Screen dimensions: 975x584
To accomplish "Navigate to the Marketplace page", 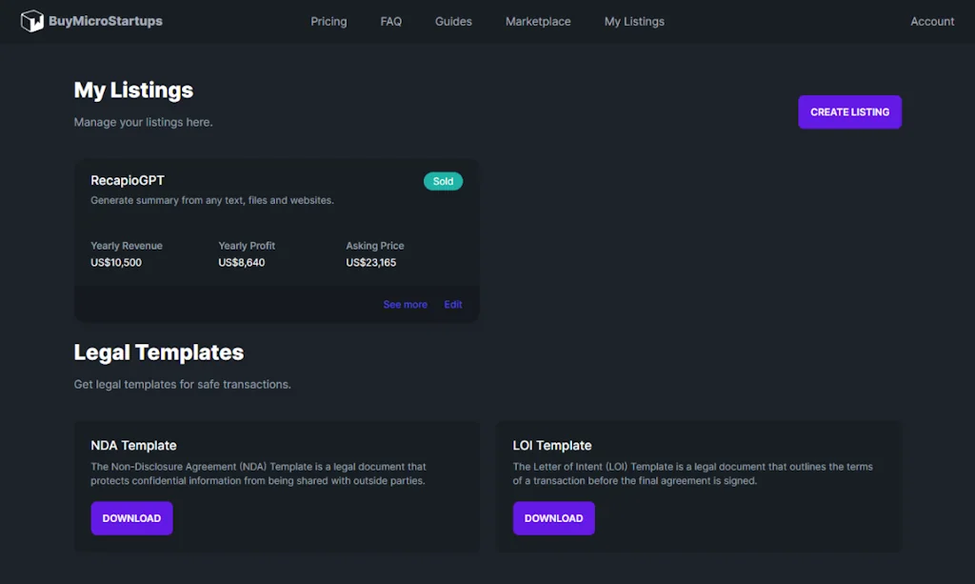I will pos(538,21).
